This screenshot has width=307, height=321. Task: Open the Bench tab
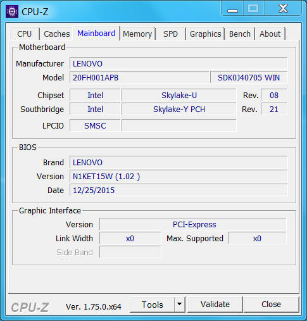[240, 34]
